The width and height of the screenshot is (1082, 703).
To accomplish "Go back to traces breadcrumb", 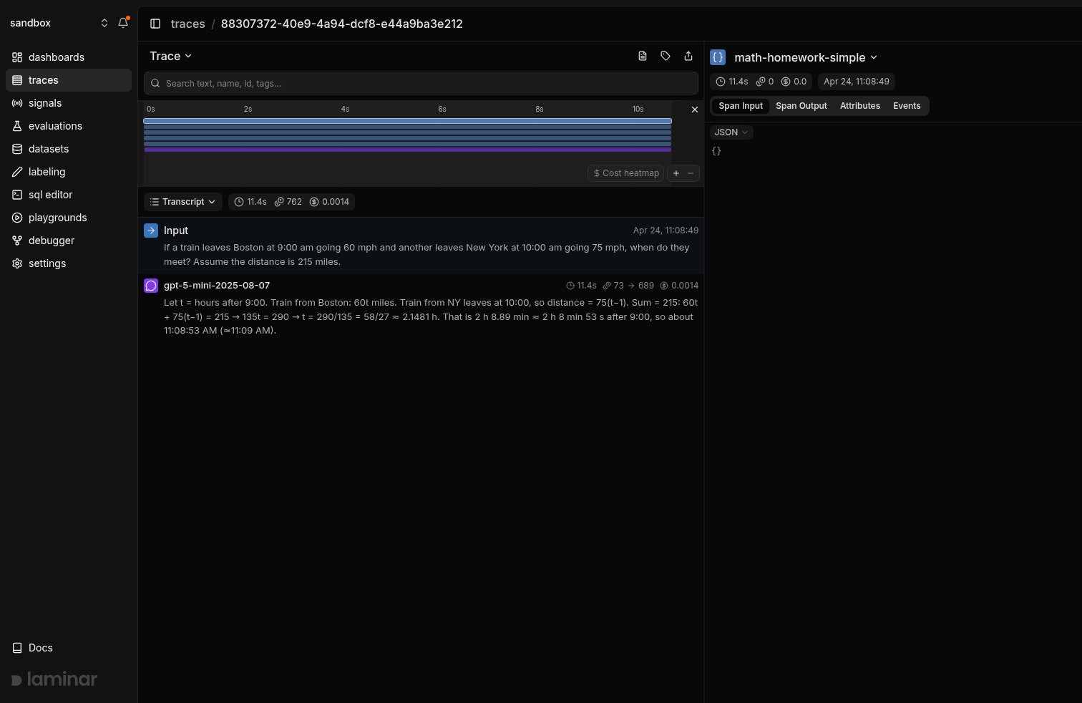I will tap(188, 24).
